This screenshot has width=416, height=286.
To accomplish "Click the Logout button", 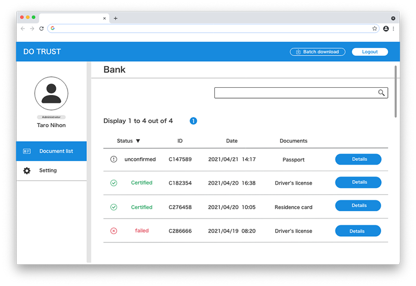I will pos(370,52).
